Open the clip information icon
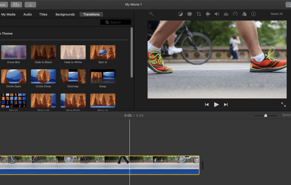Viewport: 291px width, 185px height. click(x=253, y=14)
